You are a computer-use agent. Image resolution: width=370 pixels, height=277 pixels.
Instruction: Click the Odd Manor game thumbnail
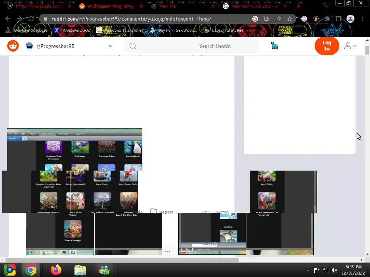[80, 147]
